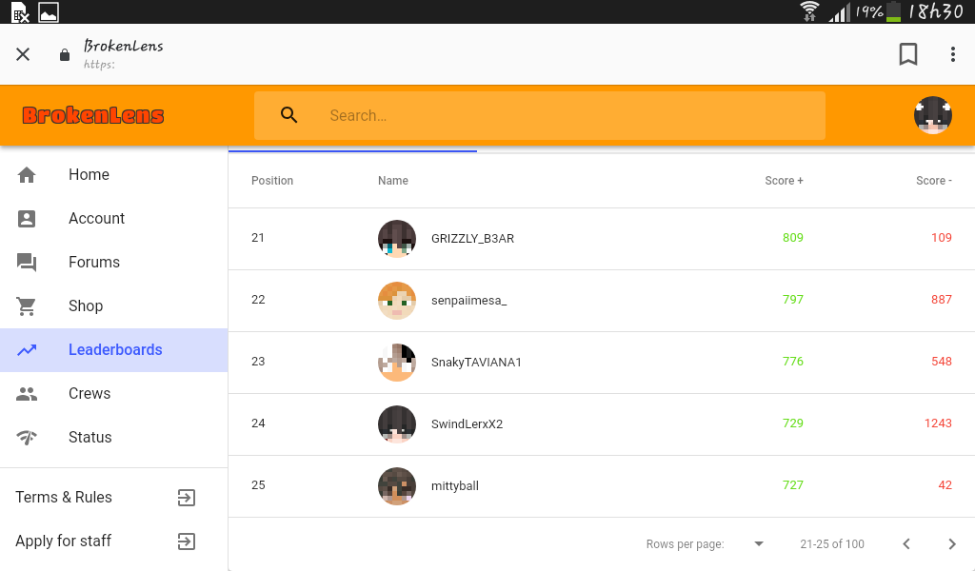Bookmark this page icon
Screen dimensions: 975x571
pos(908,54)
